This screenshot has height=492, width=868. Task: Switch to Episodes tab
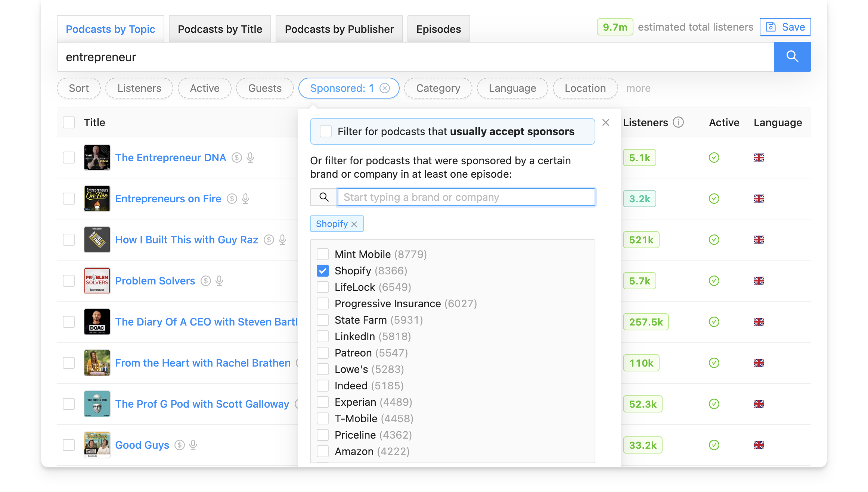(x=439, y=29)
